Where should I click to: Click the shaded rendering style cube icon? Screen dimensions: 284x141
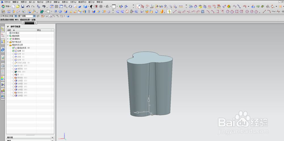point(85,6)
